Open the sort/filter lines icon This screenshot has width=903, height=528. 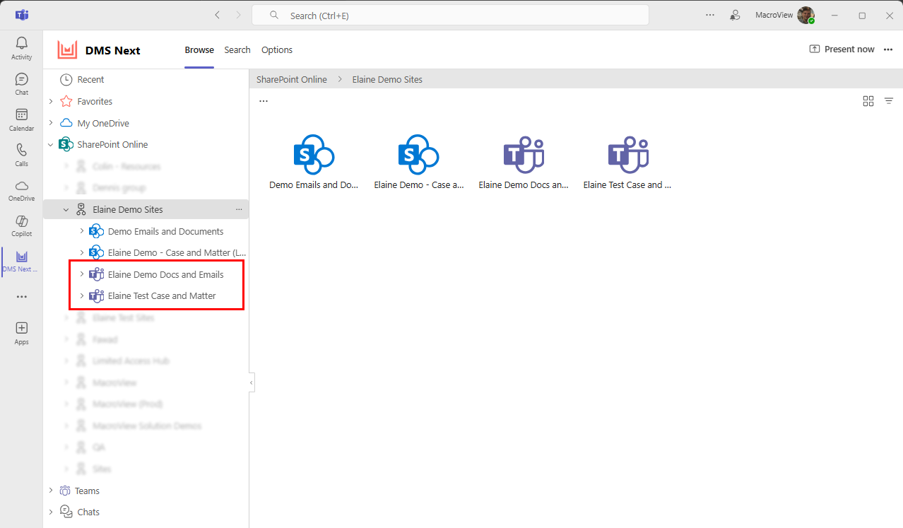point(889,101)
